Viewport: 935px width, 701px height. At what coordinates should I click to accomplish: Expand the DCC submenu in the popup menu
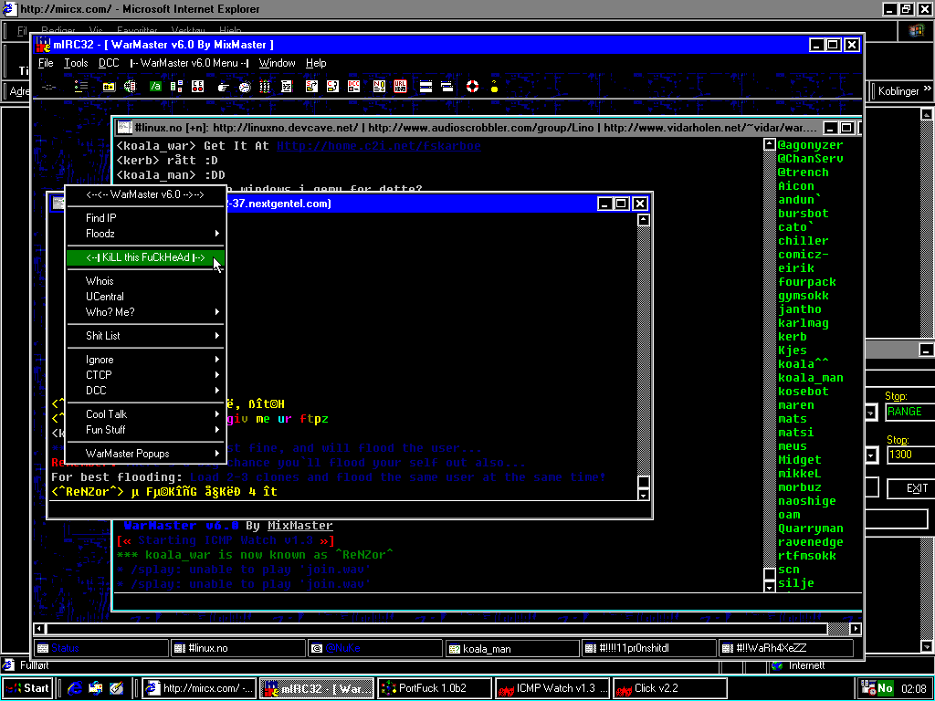click(x=145, y=391)
